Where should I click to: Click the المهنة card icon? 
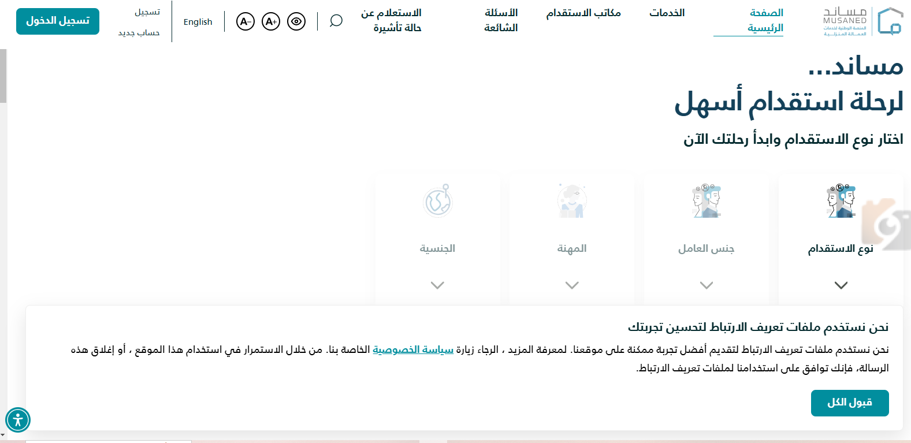572,201
